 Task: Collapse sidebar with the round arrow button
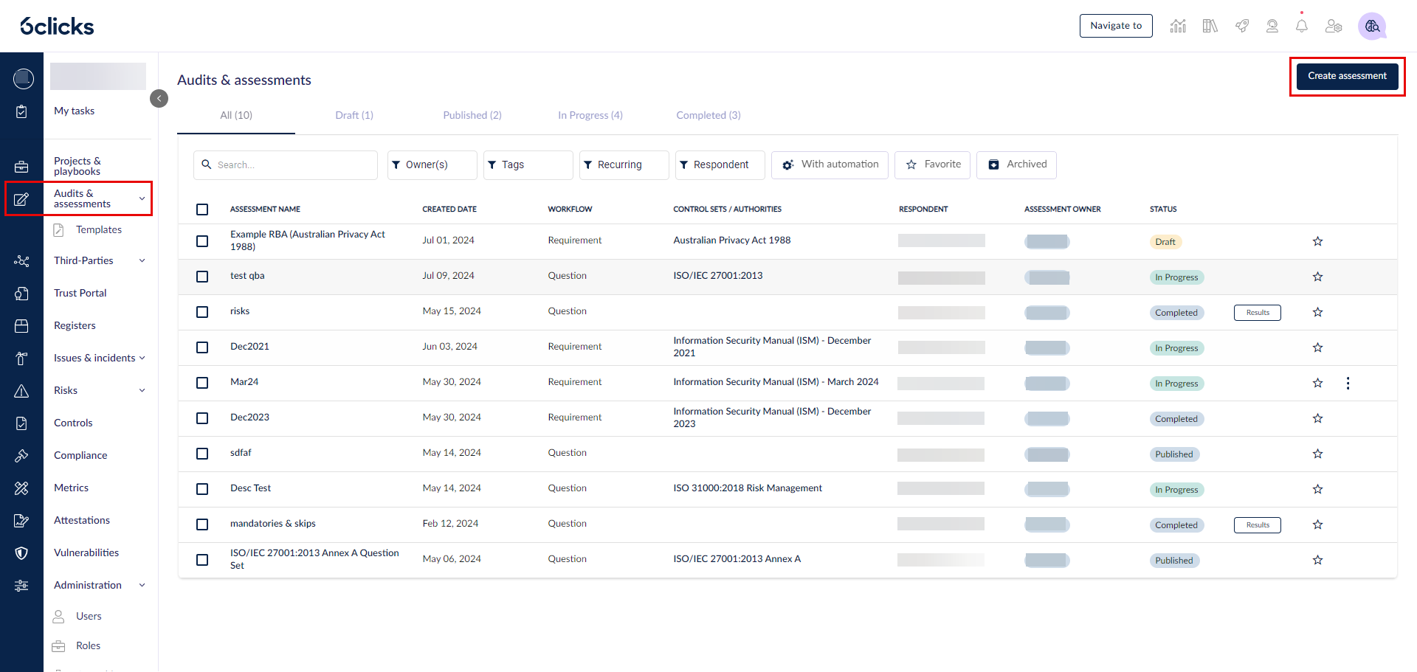(159, 98)
